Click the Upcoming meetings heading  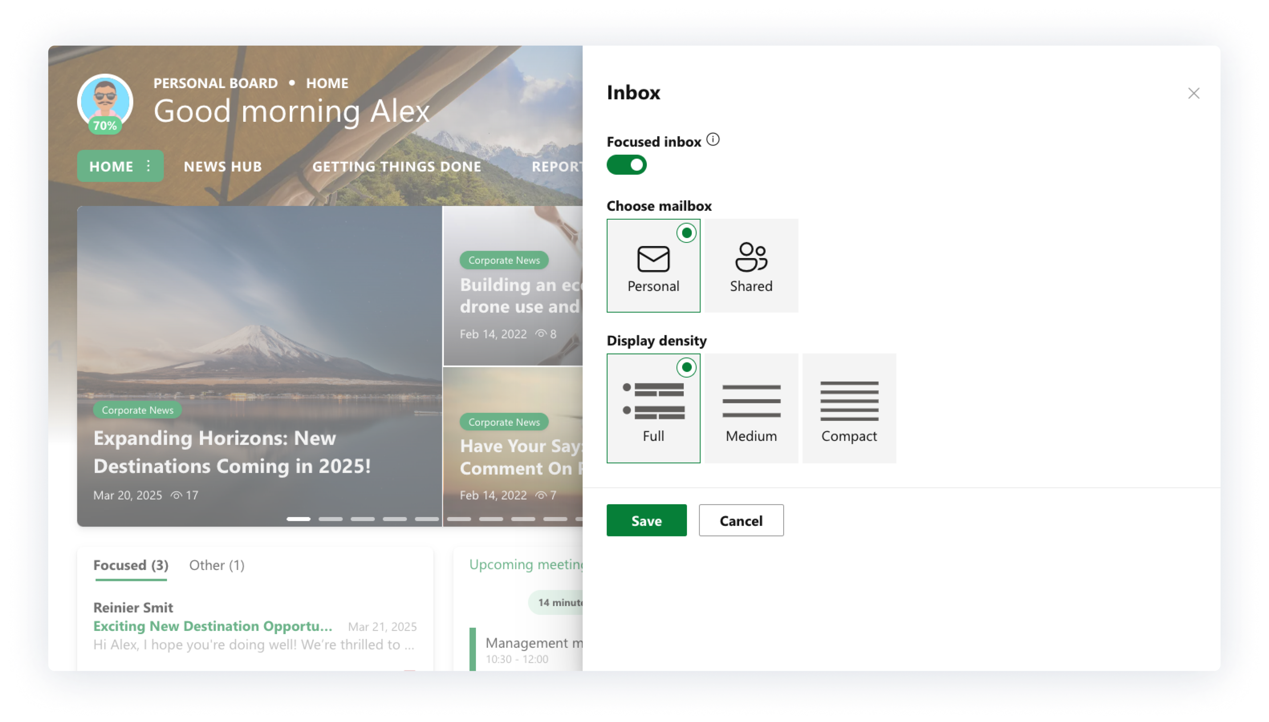526,564
